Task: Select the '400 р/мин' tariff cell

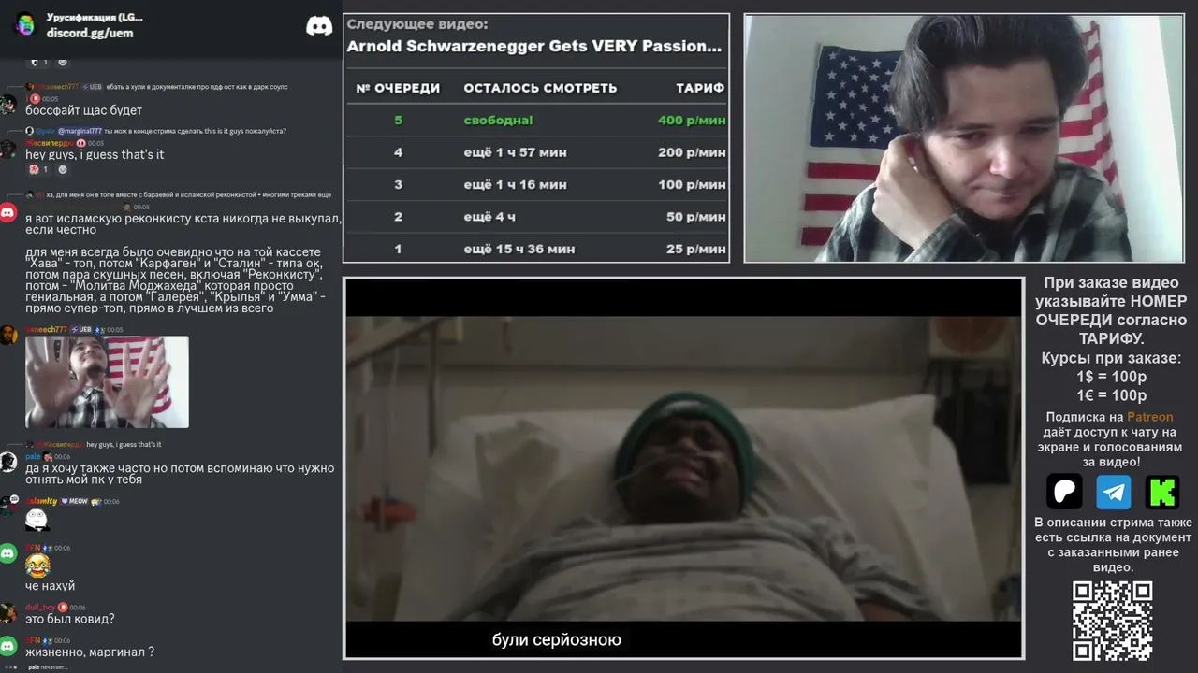Action: [x=692, y=121]
